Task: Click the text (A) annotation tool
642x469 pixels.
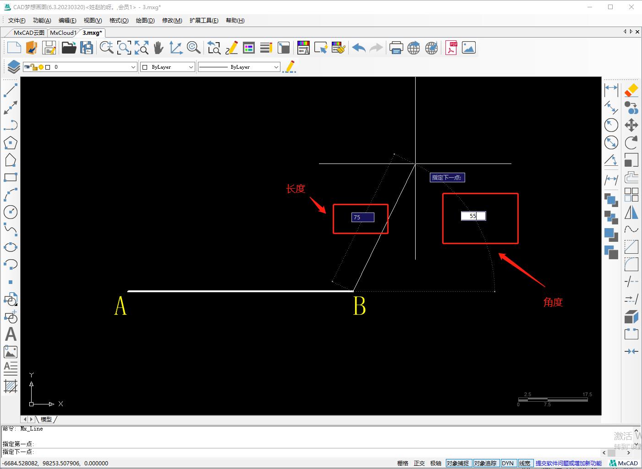Action: point(11,334)
